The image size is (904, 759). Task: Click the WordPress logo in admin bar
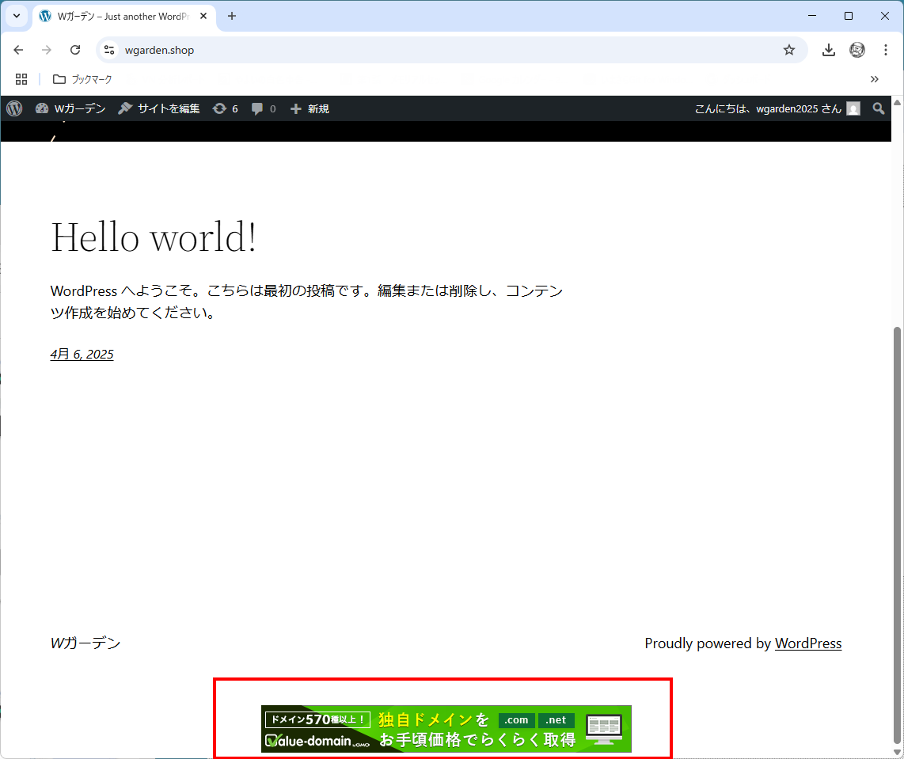point(14,108)
